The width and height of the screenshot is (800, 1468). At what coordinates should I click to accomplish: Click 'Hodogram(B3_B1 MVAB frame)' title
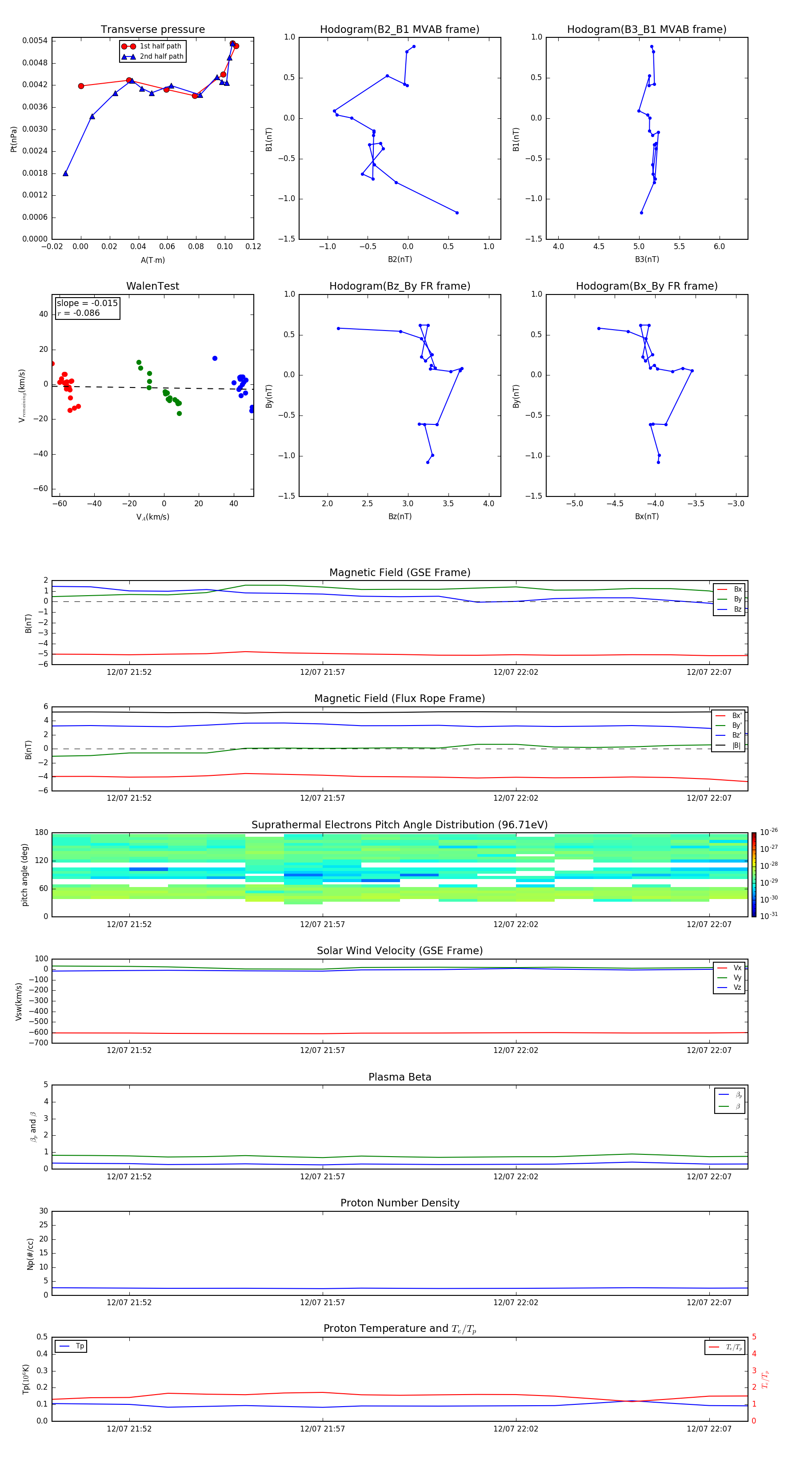coord(647,29)
